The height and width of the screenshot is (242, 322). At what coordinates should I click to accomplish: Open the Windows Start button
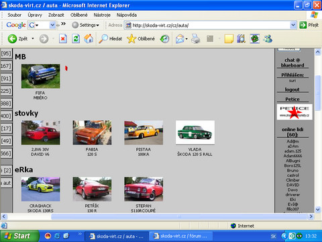(x=19, y=236)
